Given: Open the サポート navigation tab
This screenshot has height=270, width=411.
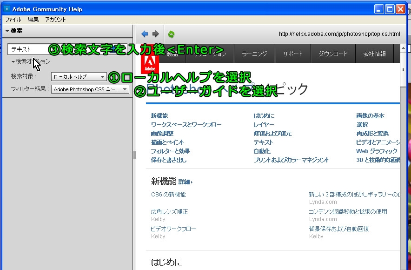Looking at the screenshot, I should [293, 54].
